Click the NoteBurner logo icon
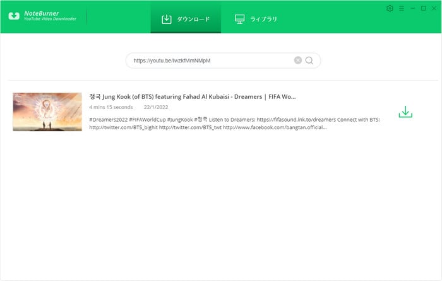This screenshot has width=442, height=281. (14, 16)
